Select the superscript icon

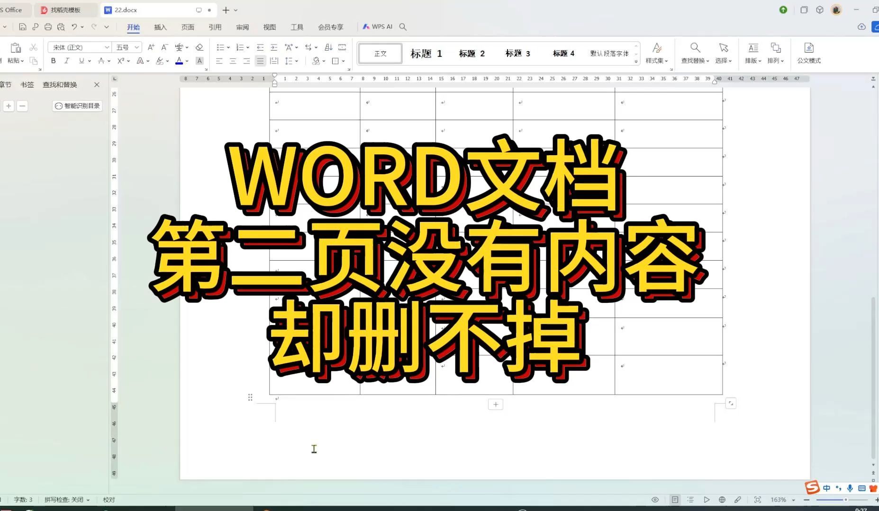tap(121, 61)
